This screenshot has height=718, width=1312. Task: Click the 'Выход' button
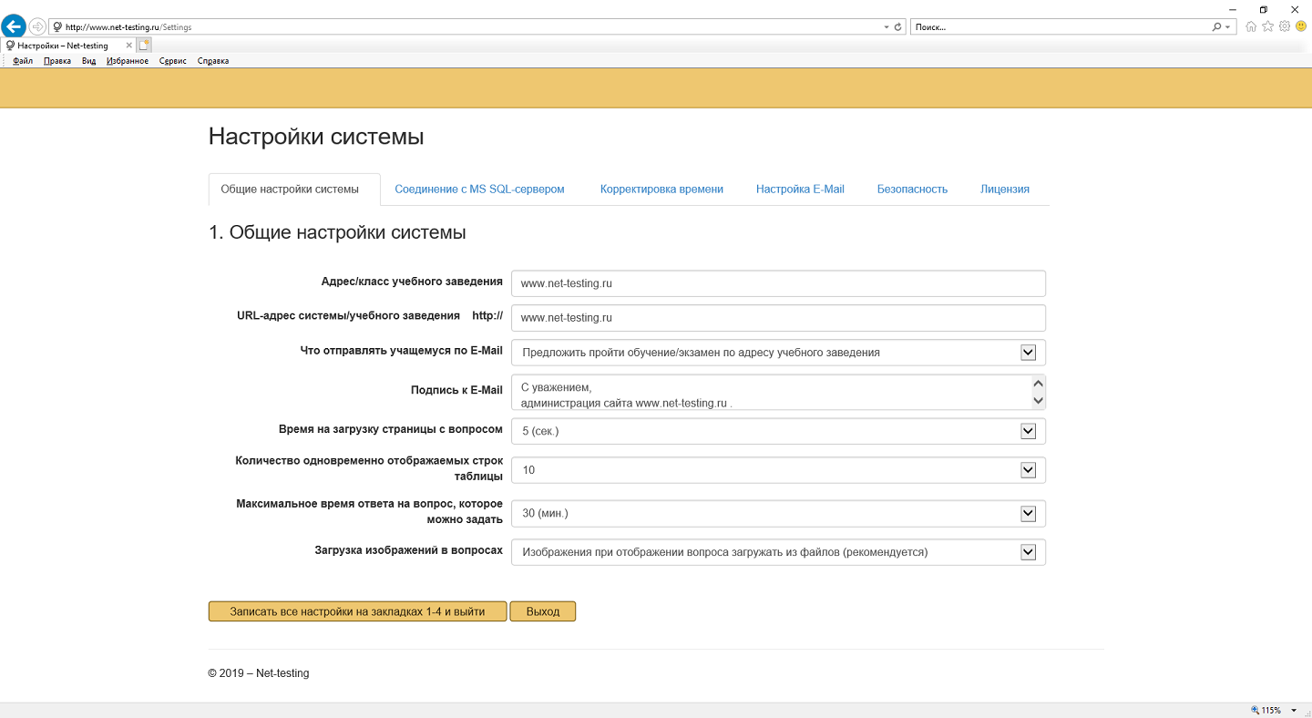[x=543, y=611]
